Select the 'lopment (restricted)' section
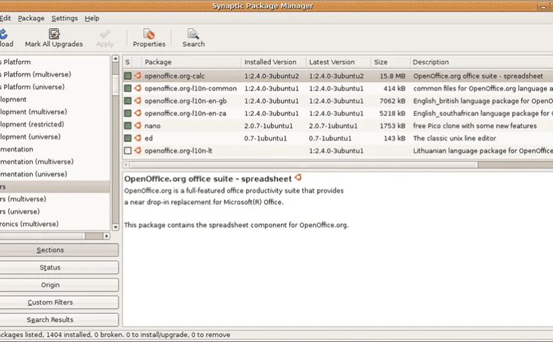The image size is (553, 342). (32, 124)
